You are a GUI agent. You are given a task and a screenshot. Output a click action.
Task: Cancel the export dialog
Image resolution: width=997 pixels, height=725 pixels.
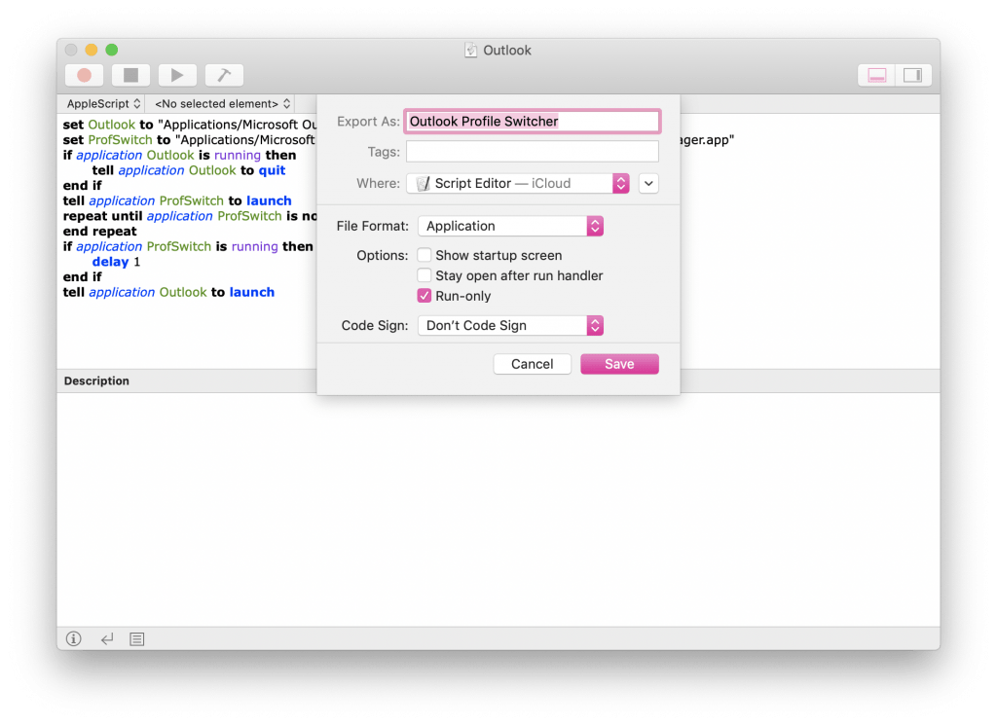click(532, 364)
